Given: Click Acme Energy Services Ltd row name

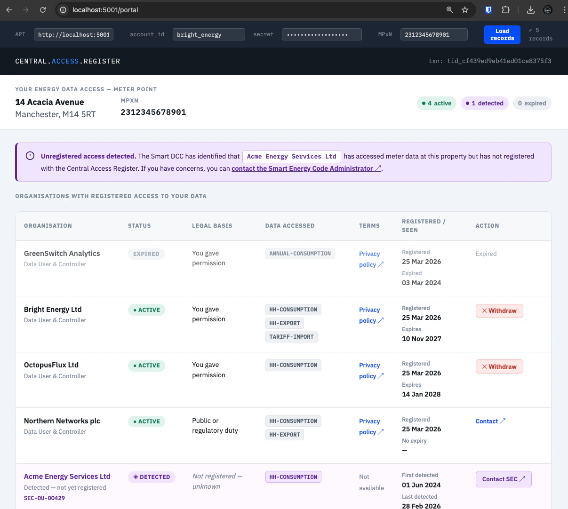Looking at the screenshot, I should pos(67,476).
